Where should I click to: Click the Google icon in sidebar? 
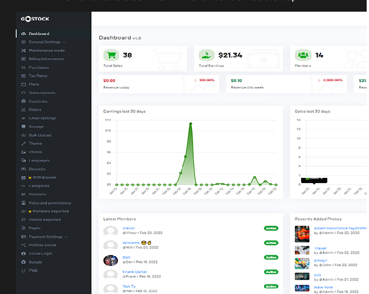click(23, 262)
